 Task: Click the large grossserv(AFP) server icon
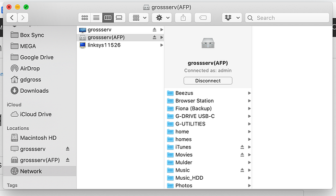[208, 43]
